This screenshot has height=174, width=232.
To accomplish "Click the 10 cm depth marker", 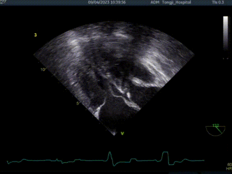I will point(43,69).
